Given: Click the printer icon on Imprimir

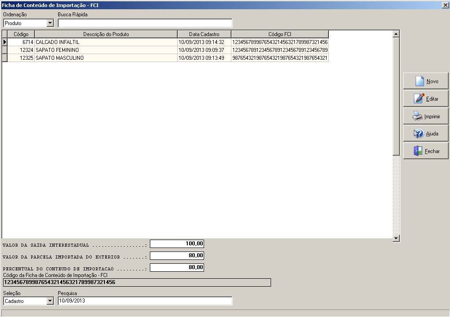Looking at the screenshot, I should click(417, 116).
